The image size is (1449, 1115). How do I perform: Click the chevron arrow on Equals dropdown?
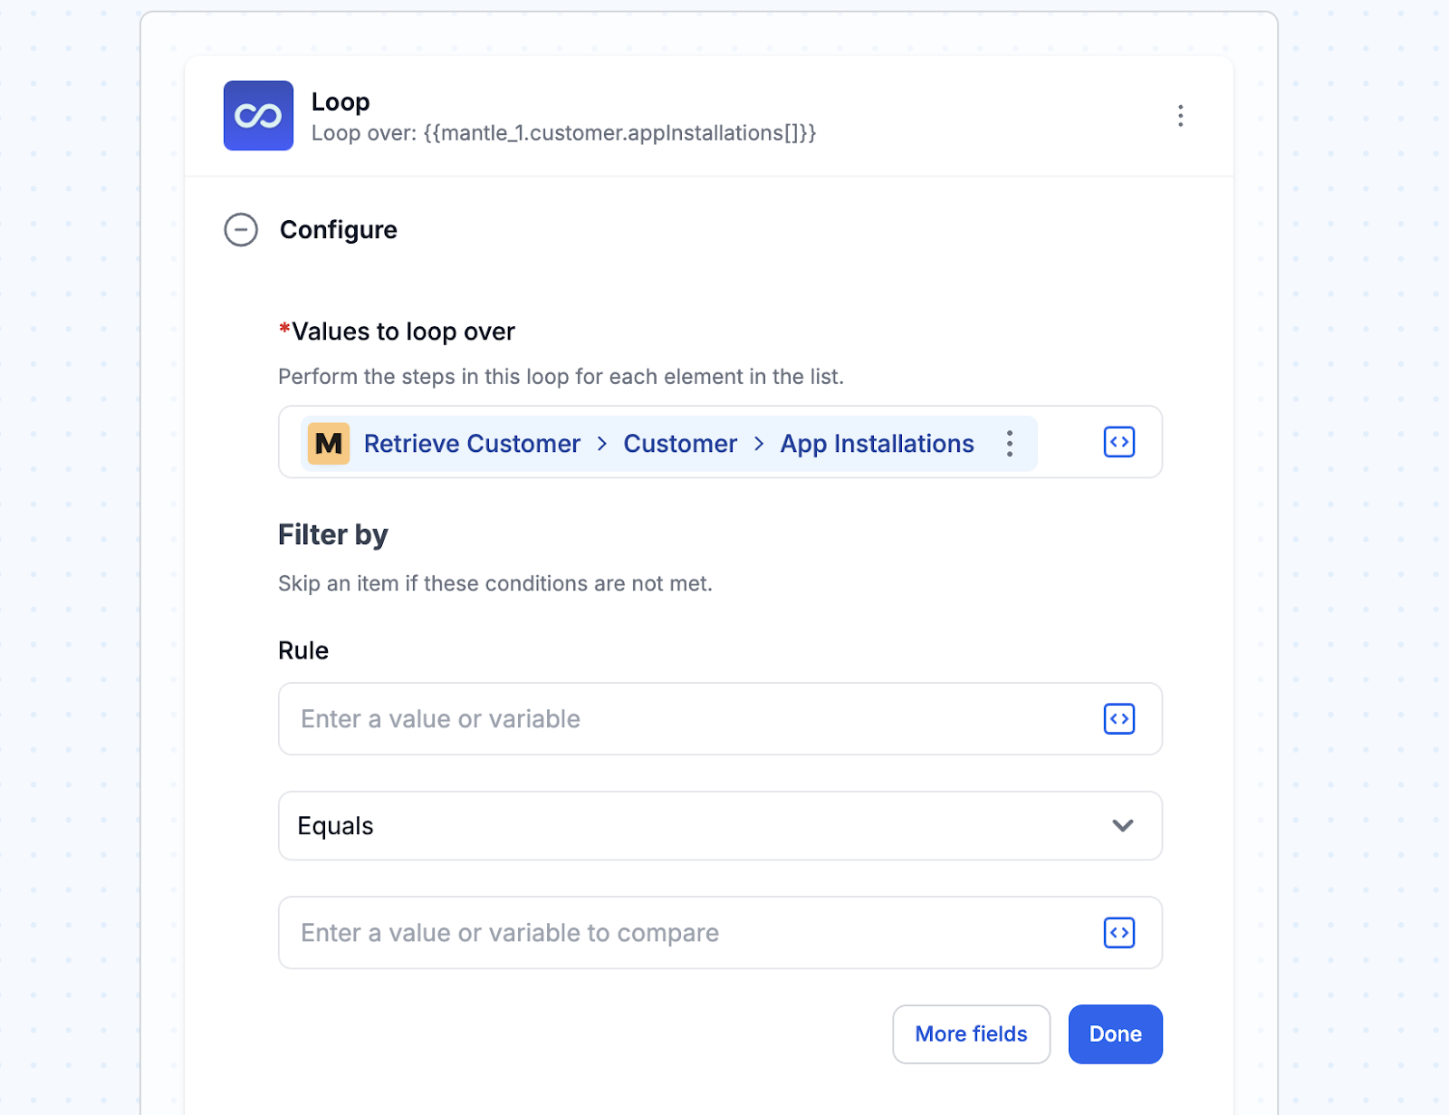pos(1123,826)
